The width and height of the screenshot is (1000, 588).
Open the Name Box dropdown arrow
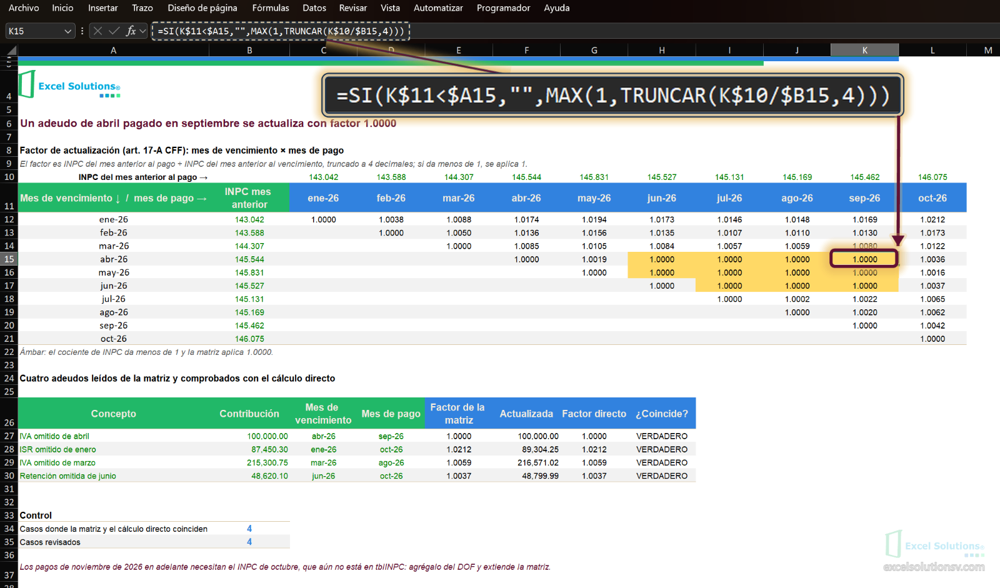68,31
